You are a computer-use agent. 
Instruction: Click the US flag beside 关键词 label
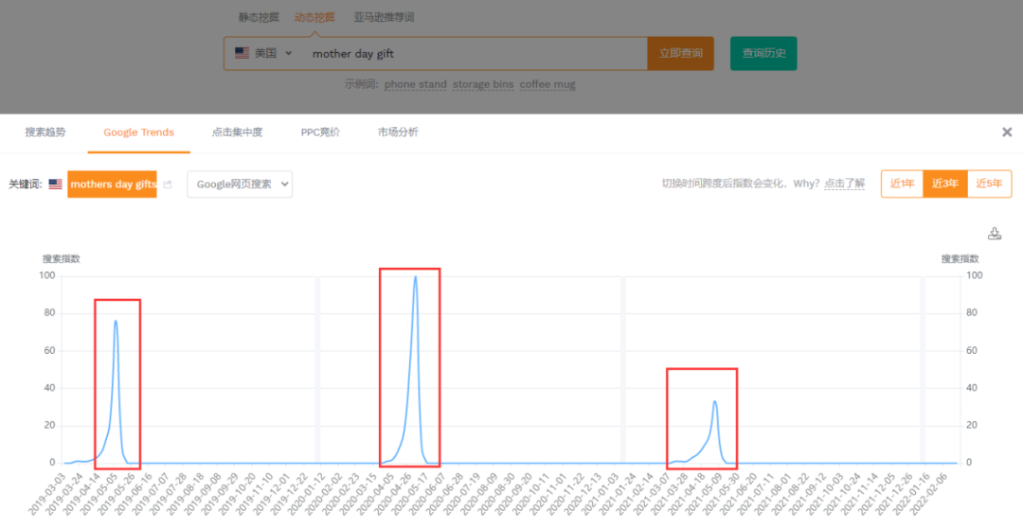[x=56, y=185]
